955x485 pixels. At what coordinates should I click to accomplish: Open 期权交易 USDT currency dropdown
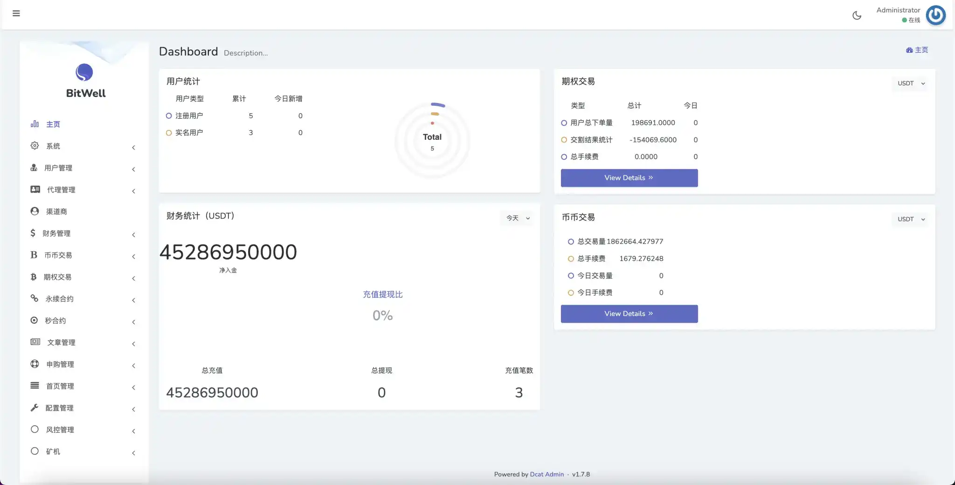tap(911, 83)
